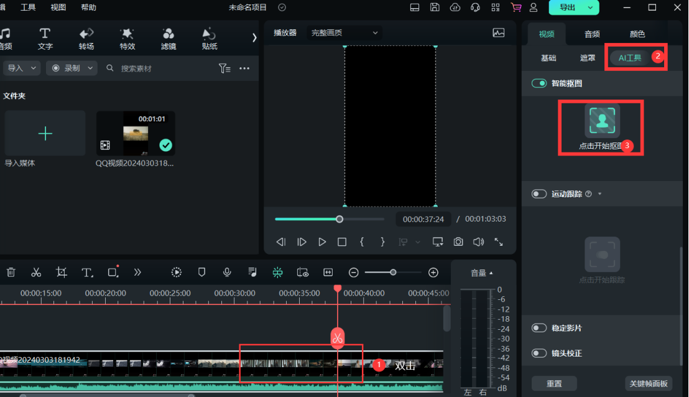689x397 pixels.
Task: Click the timeline zoom slider handle
Action: [x=393, y=272]
